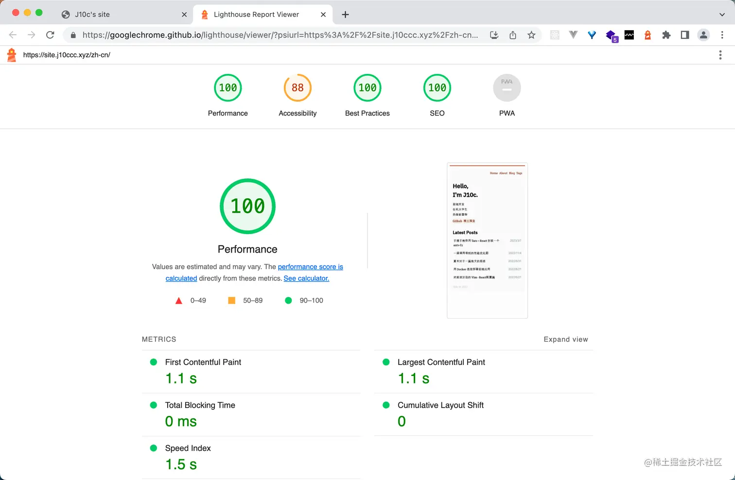735x480 pixels.
Task: Reload the Lighthouse report page
Action: pos(50,35)
